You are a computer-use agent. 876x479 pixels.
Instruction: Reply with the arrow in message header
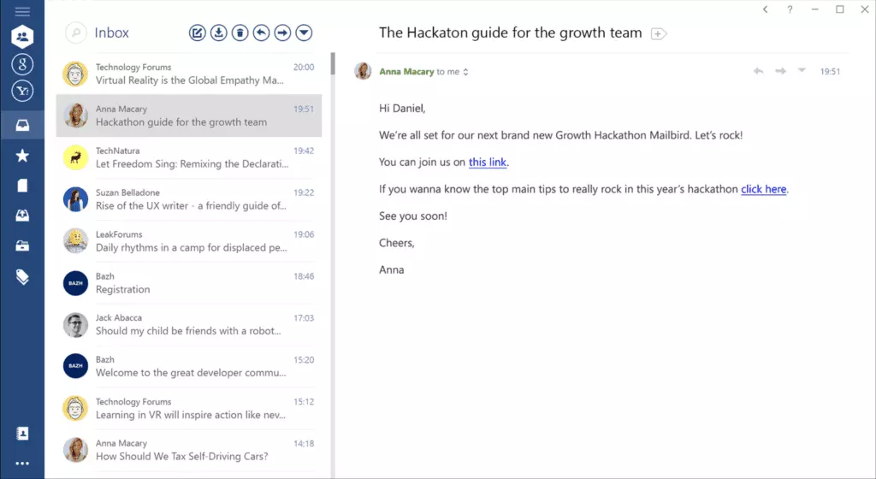pos(758,71)
